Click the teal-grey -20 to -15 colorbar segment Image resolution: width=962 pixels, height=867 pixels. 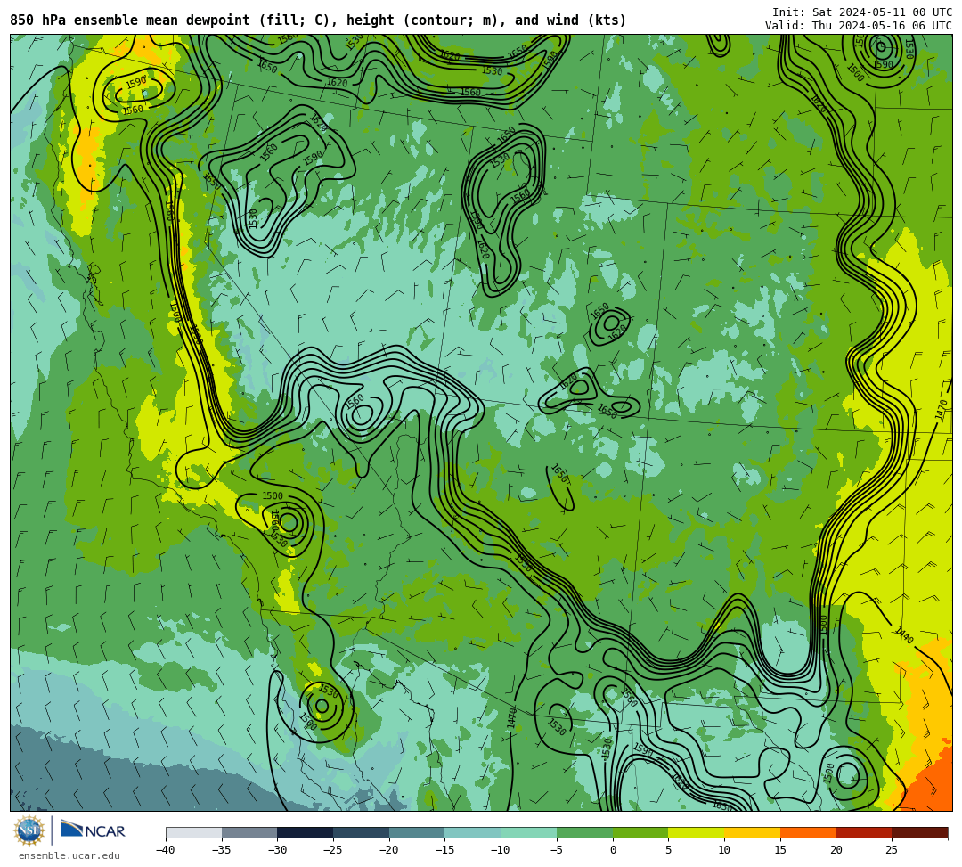click(417, 832)
